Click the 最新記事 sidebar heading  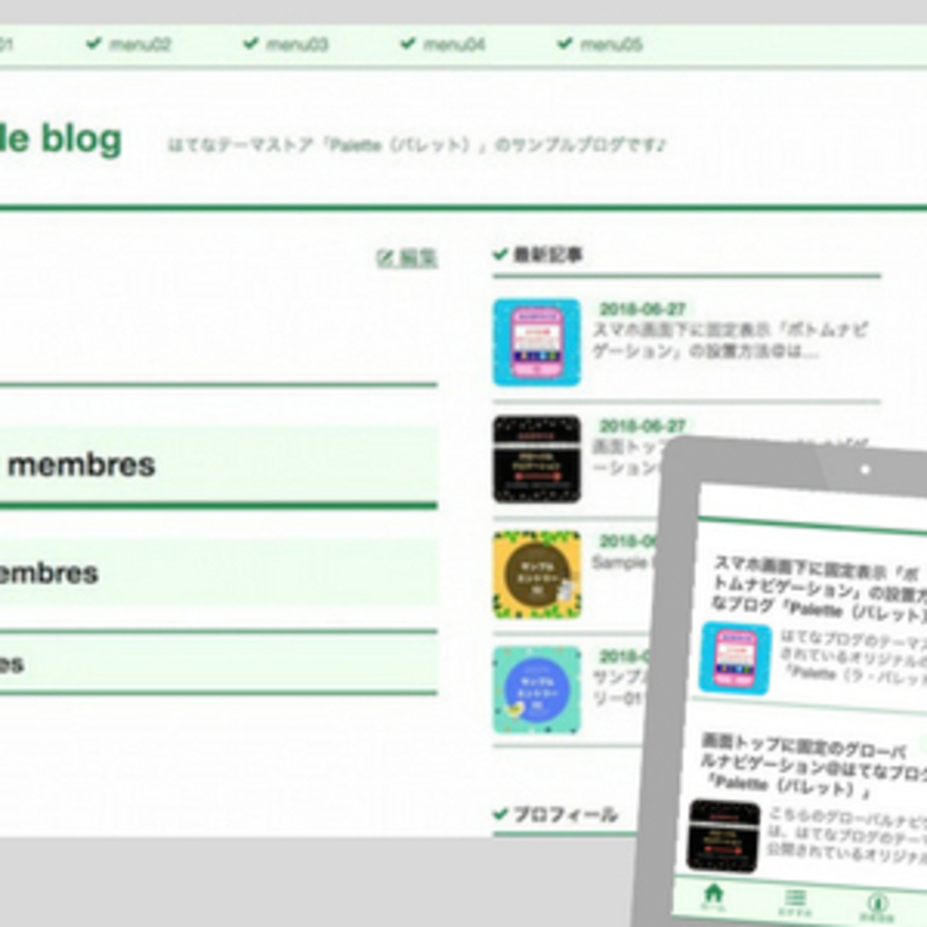(548, 255)
